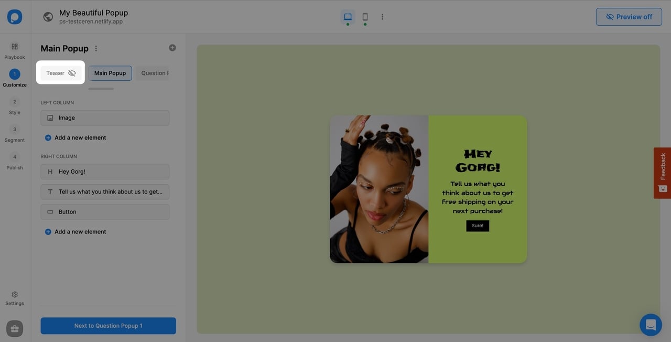The image size is (671, 342).
Task: Toggle Teaser visibility with eye icon
Action: (x=72, y=73)
